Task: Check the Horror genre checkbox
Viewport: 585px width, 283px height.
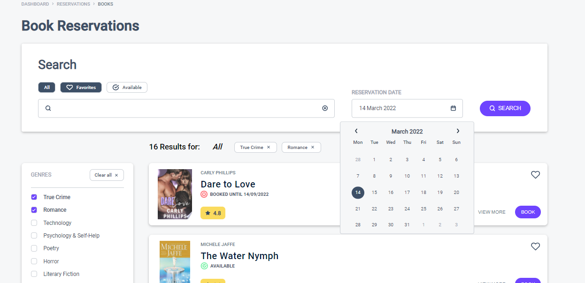Action: point(34,261)
